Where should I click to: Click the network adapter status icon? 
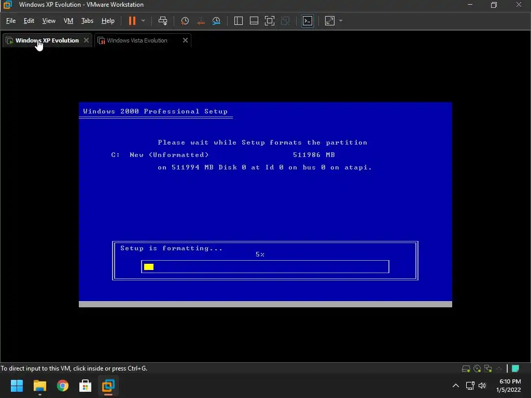pyautogui.click(x=488, y=368)
